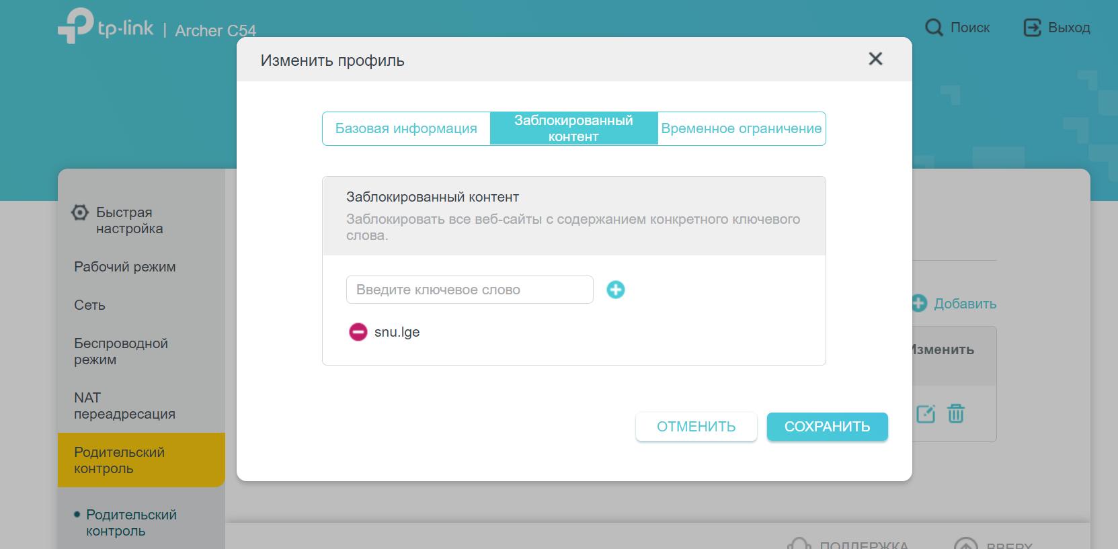1118x549 pixels.
Task: Click the edit profile pencil icon
Action: click(x=926, y=413)
